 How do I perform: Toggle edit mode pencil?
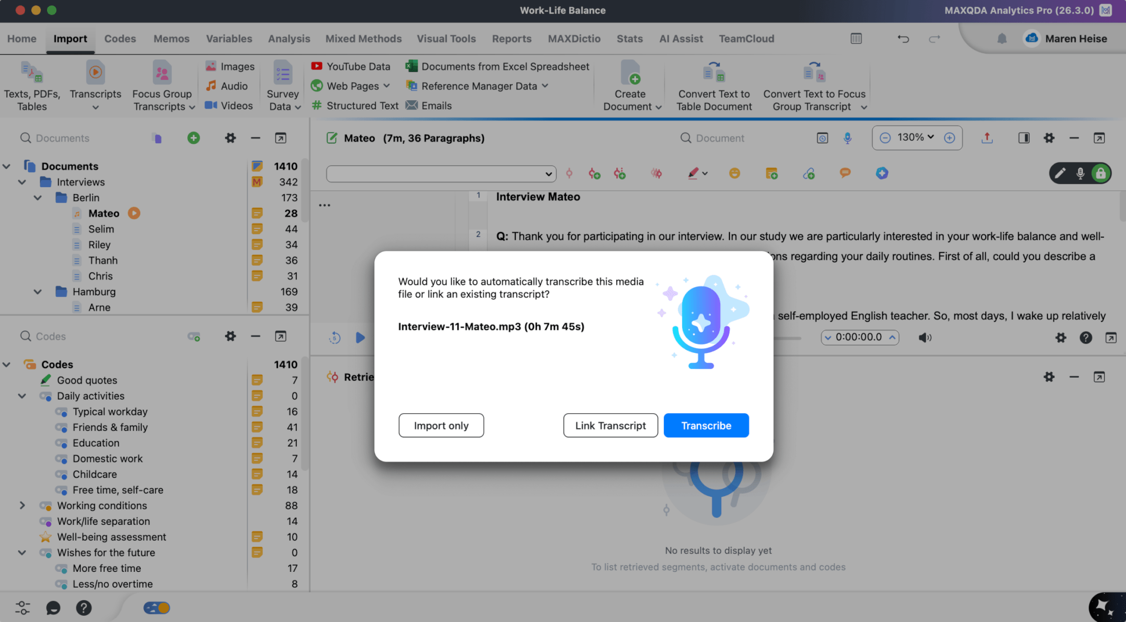pos(1060,173)
